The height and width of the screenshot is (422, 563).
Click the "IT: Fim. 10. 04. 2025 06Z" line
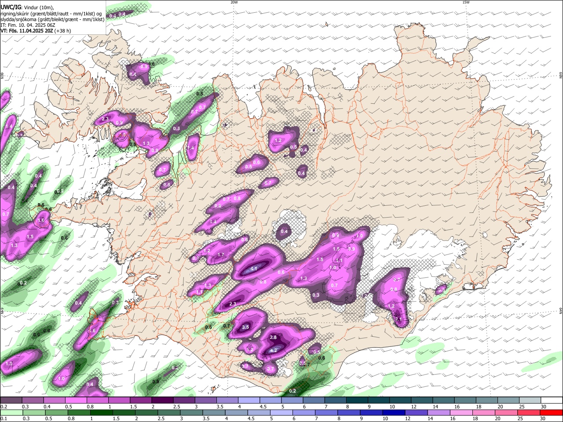pyautogui.click(x=28, y=25)
